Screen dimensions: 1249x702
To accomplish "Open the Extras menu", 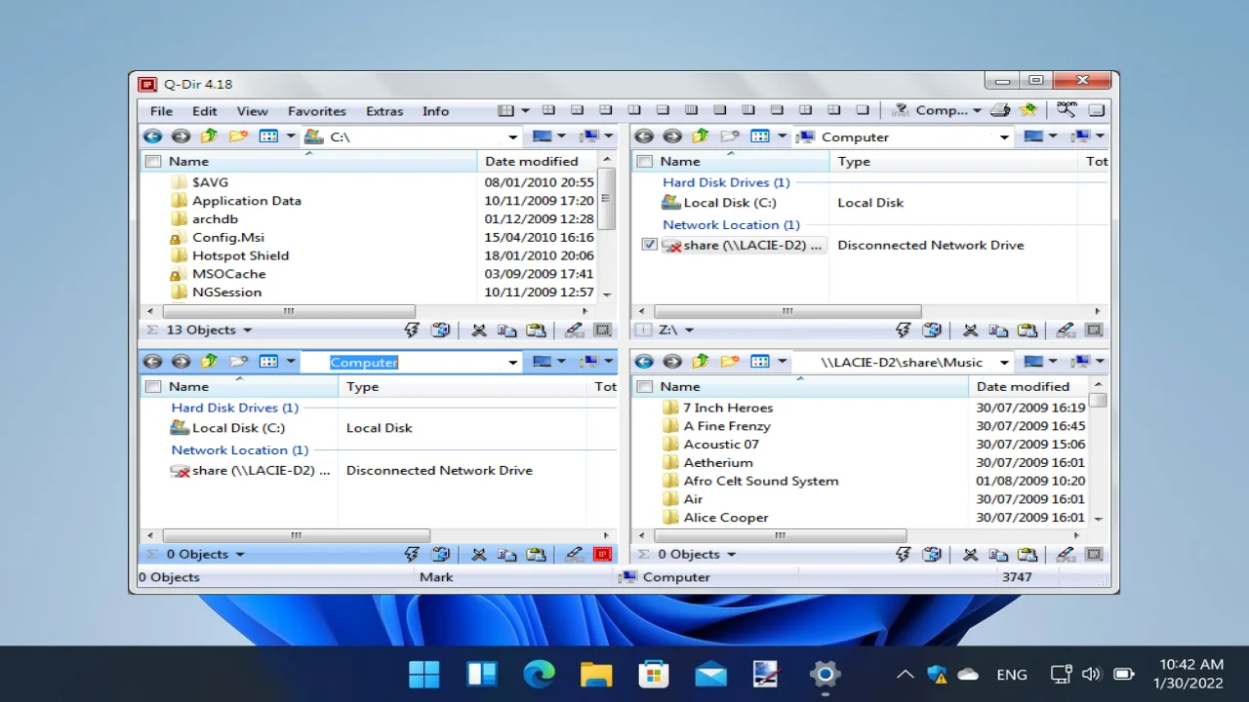I will [x=384, y=111].
